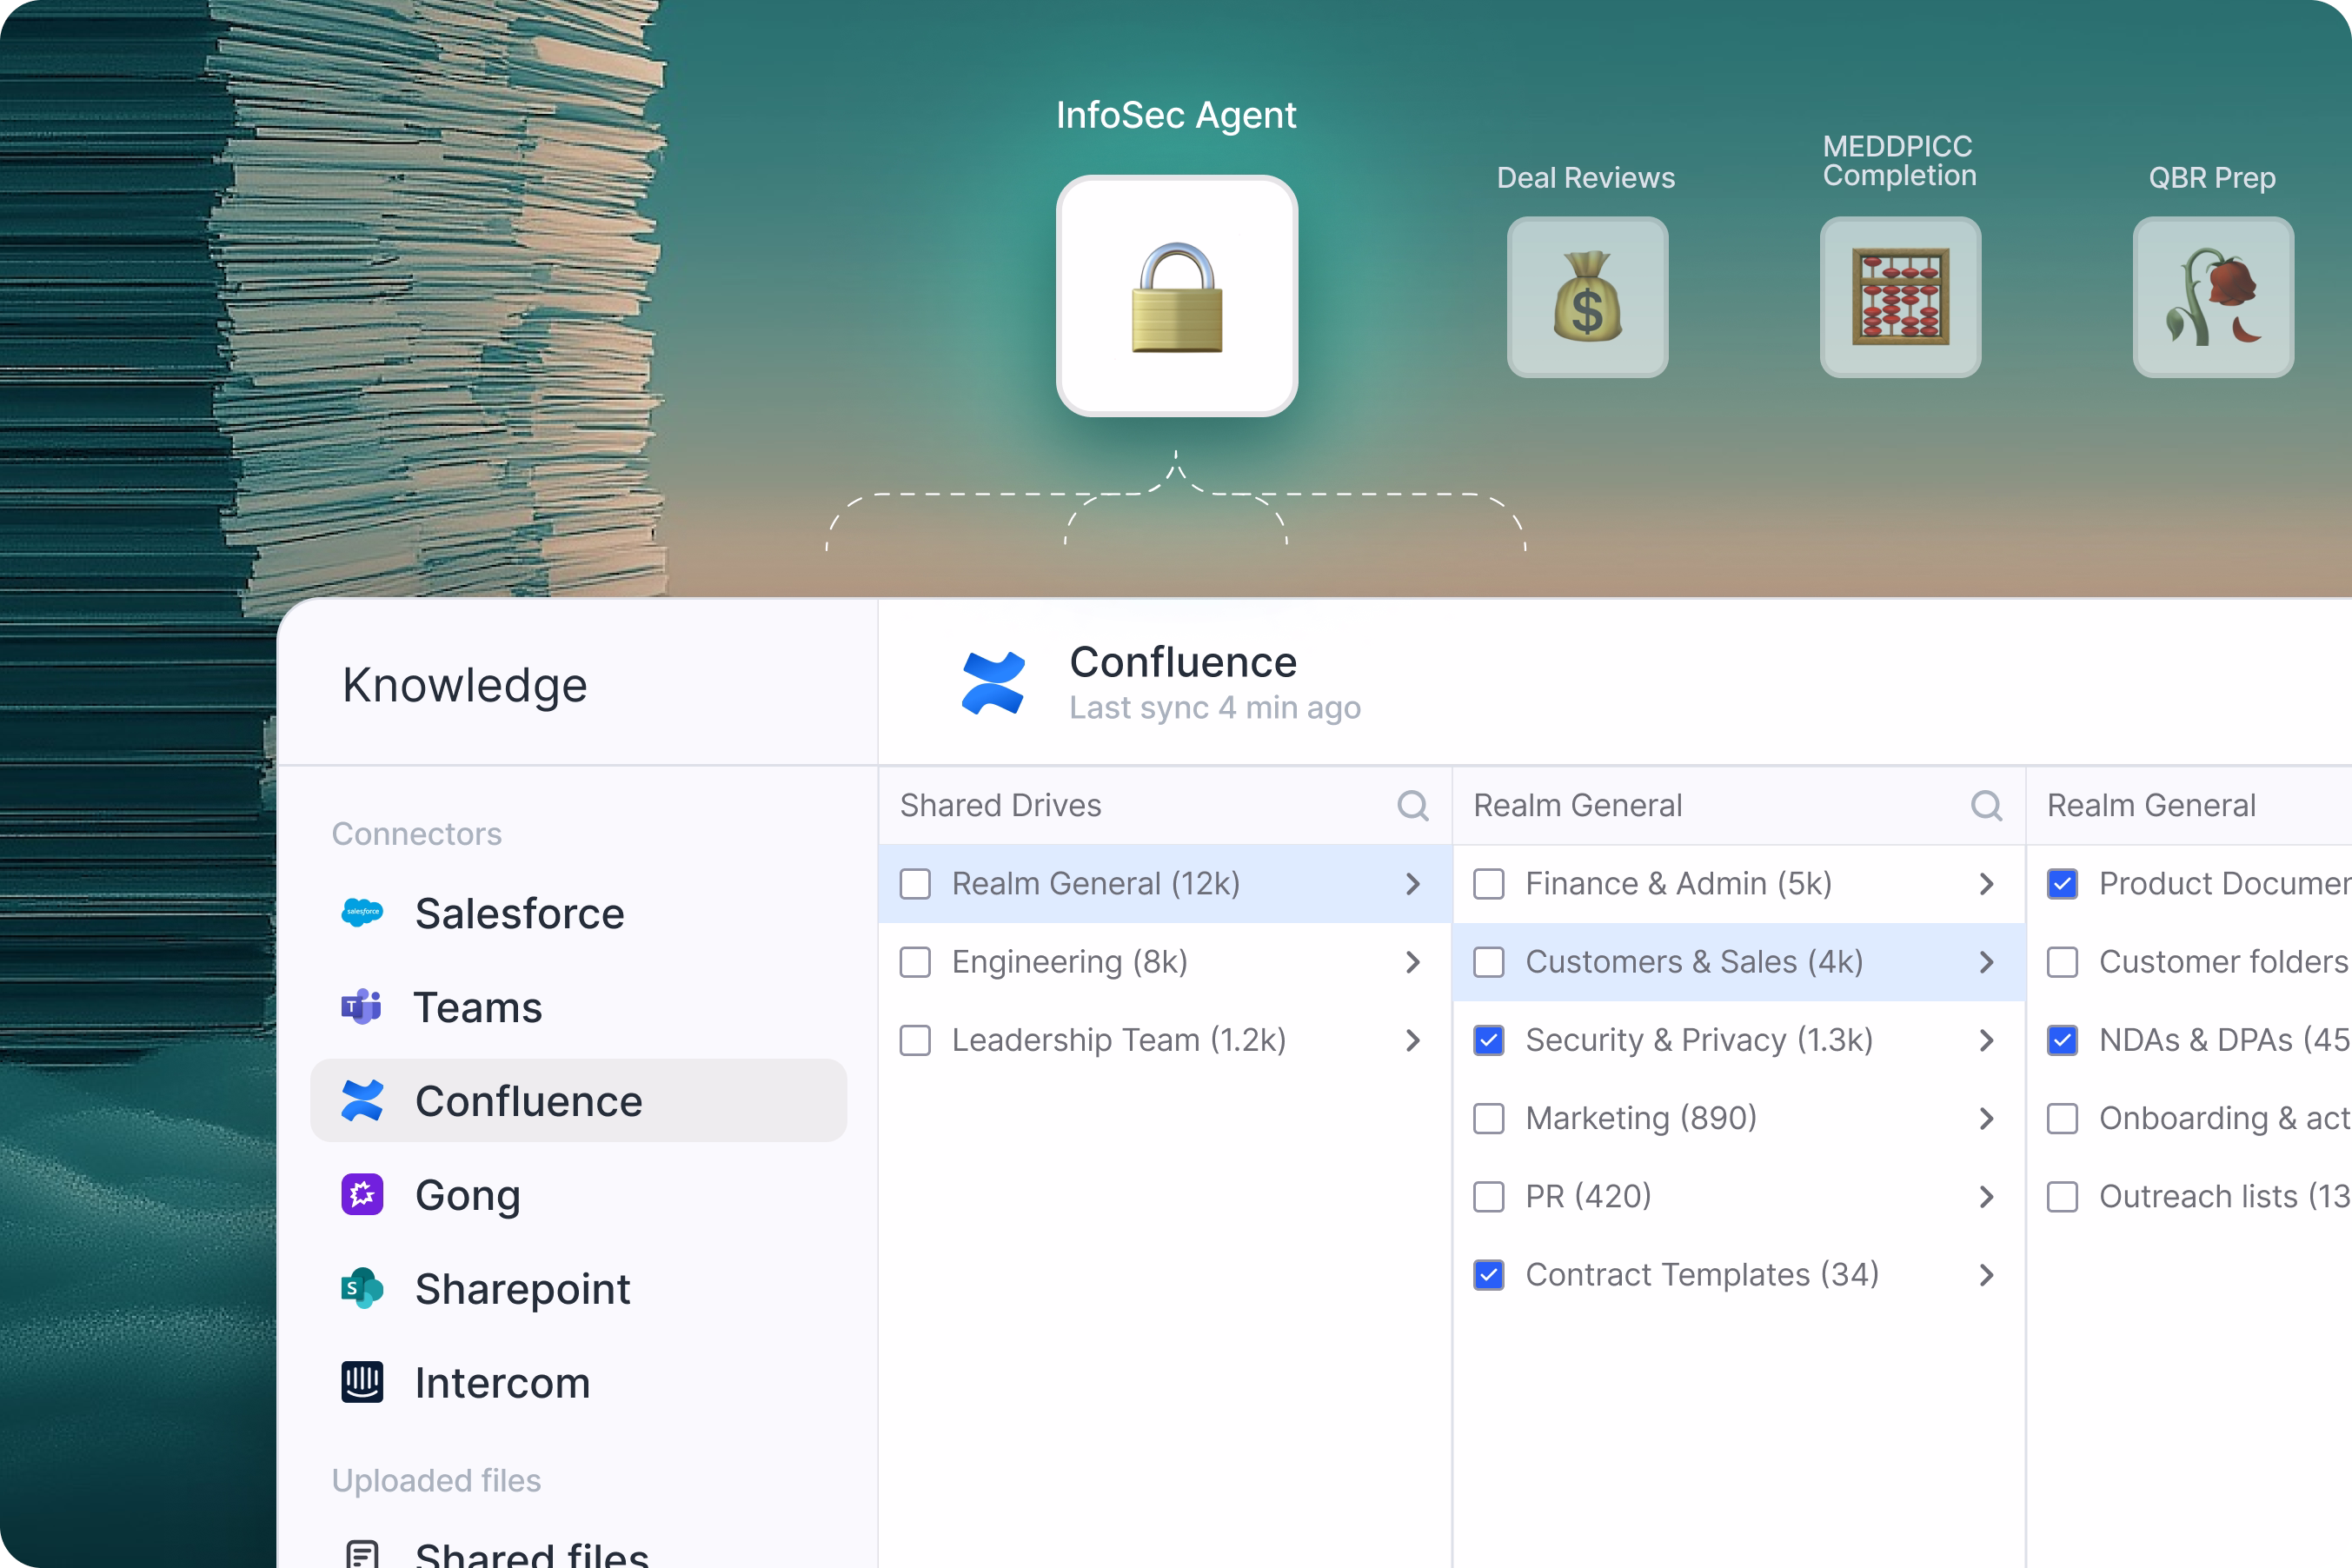
Task: Select the Customers & Sales (4k) row text
Action: (x=1695, y=962)
